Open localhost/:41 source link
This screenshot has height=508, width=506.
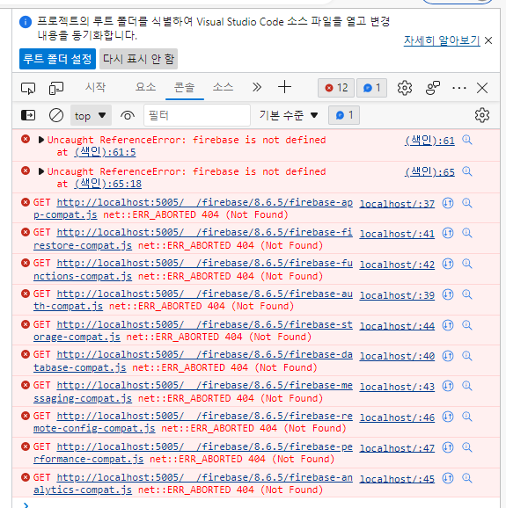(397, 234)
